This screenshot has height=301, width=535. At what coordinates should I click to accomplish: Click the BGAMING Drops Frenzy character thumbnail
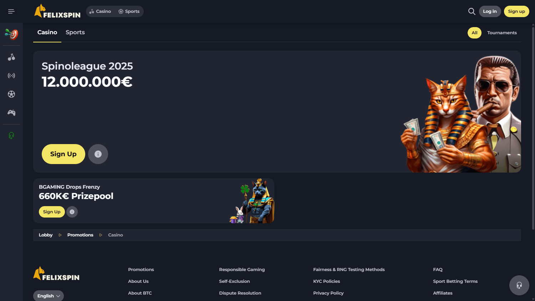[253, 201]
